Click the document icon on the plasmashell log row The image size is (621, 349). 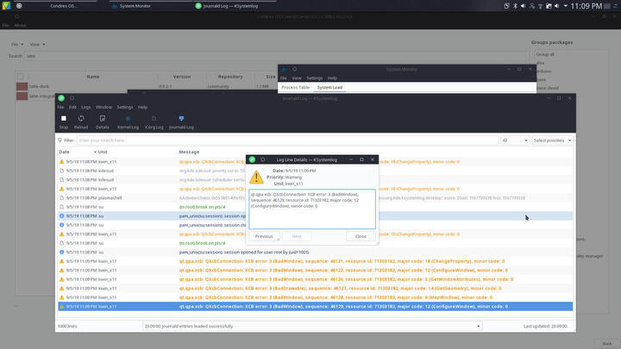coord(61,198)
